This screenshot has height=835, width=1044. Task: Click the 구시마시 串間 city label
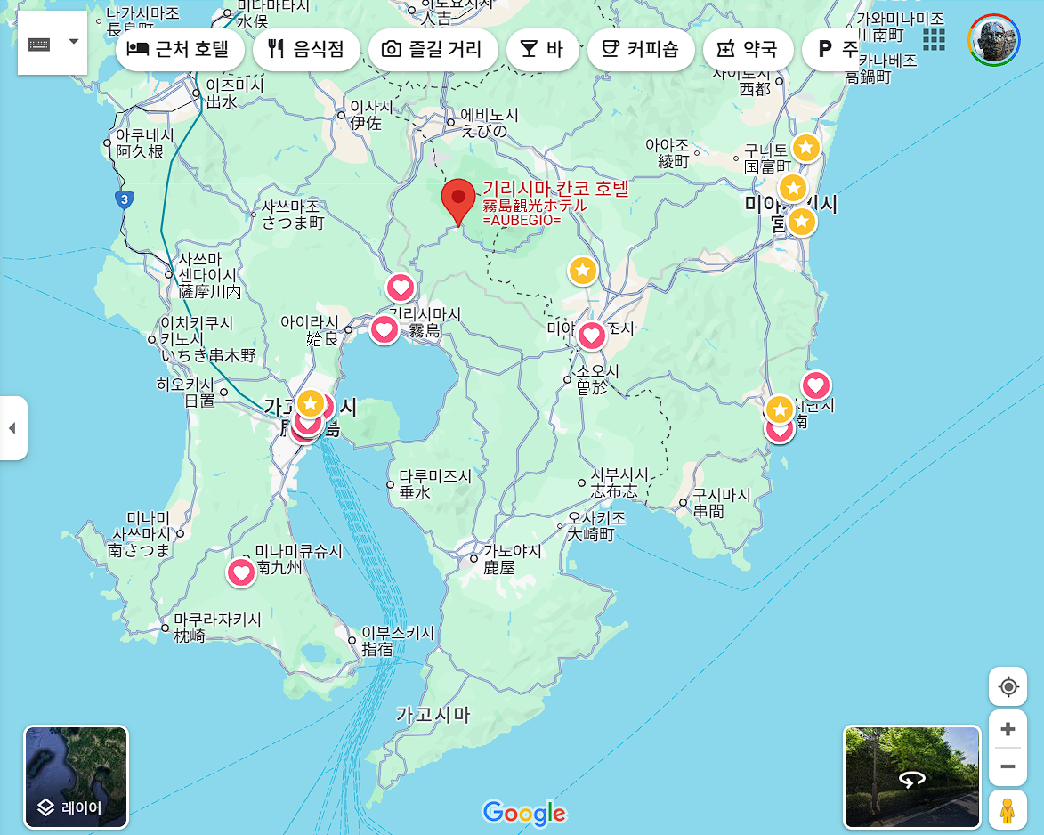click(721, 503)
